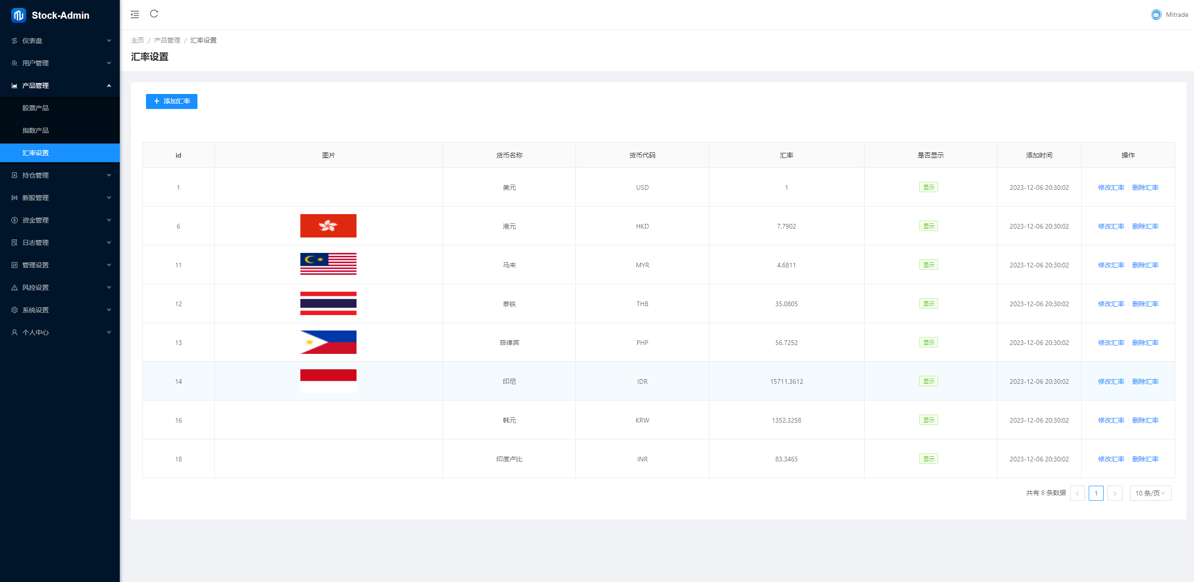Image resolution: width=1194 pixels, height=582 pixels.
Task: Click the Stock-Admin logo icon
Action: [x=19, y=15]
